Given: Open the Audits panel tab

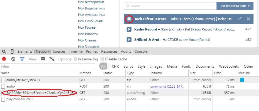Looking at the screenshot, I should [x=126, y=52].
